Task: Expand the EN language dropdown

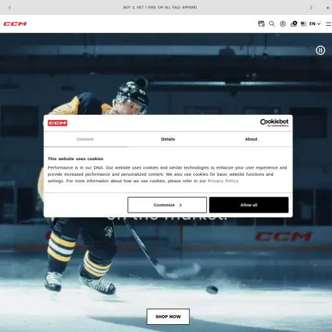Action: point(314,24)
